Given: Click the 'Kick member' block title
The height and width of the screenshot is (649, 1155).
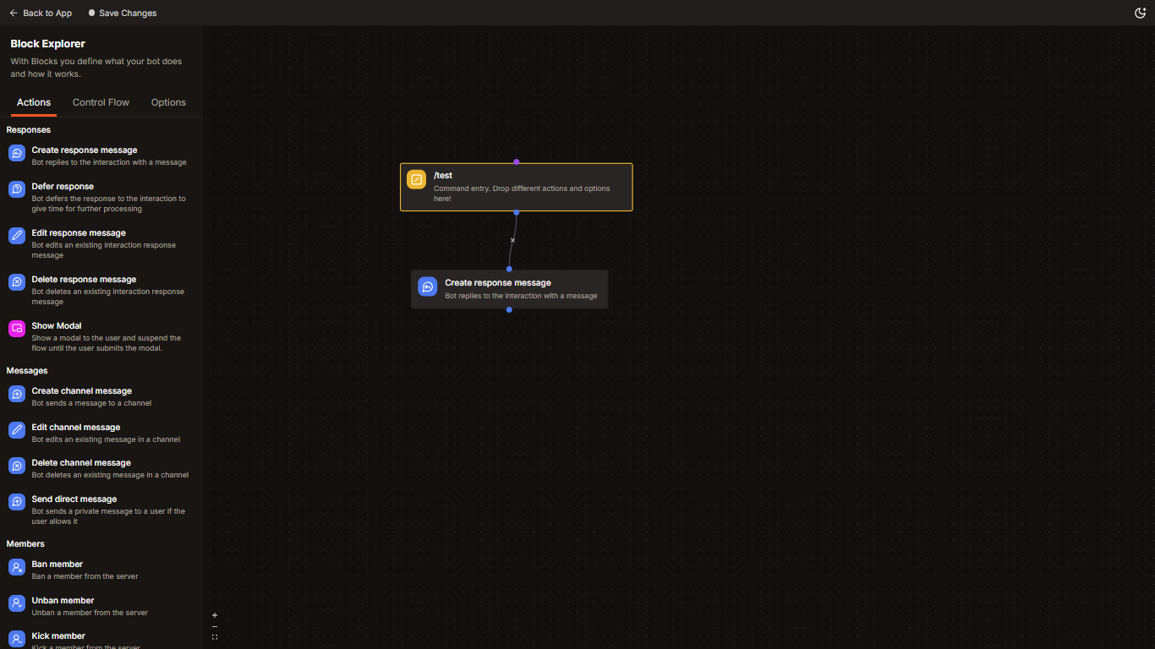Looking at the screenshot, I should pos(58,635).
